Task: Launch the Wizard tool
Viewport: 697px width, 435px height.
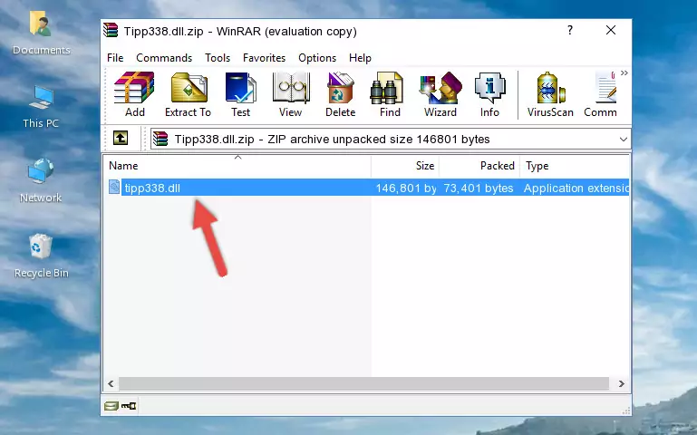Action: point(440,94)
